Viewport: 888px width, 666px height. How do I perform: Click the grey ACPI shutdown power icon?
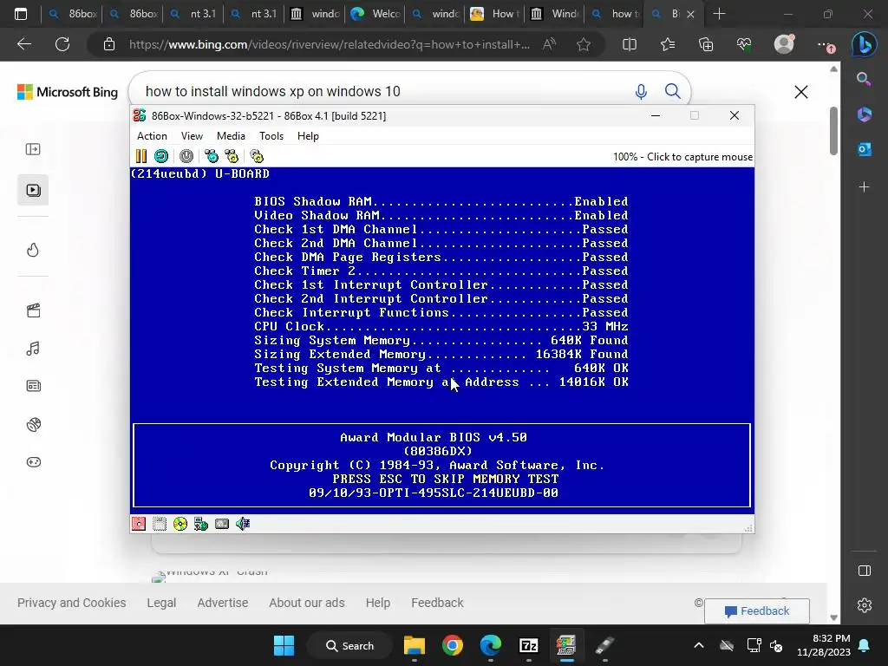186,156
